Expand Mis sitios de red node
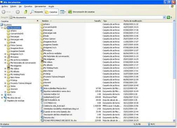Viewport: 177px width, 128px height. pos(2,98)
